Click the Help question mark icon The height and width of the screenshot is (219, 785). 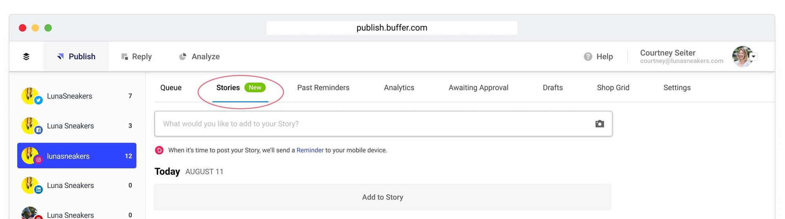pos(588,57)
